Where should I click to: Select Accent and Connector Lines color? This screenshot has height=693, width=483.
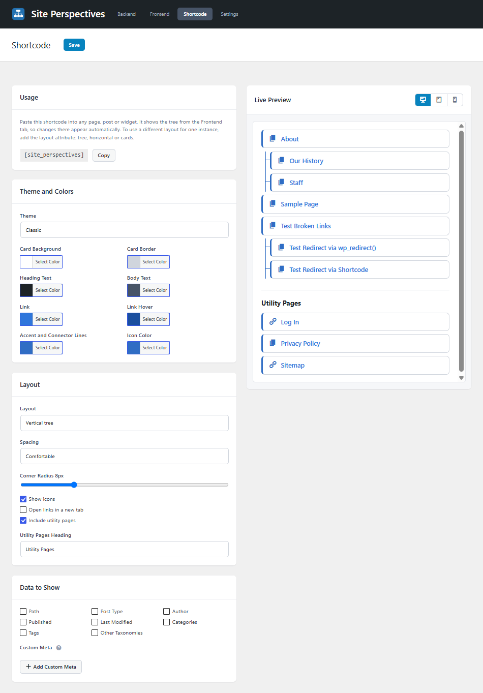[x=41, y=348]
